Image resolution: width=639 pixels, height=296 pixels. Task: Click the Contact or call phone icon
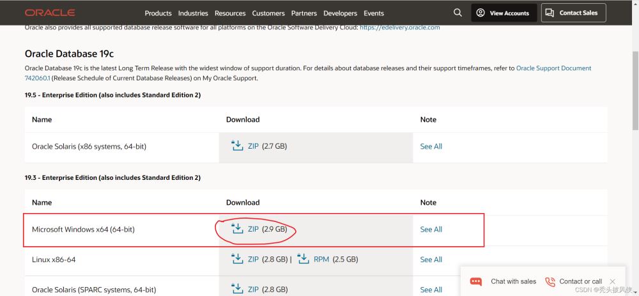[550, 281]
